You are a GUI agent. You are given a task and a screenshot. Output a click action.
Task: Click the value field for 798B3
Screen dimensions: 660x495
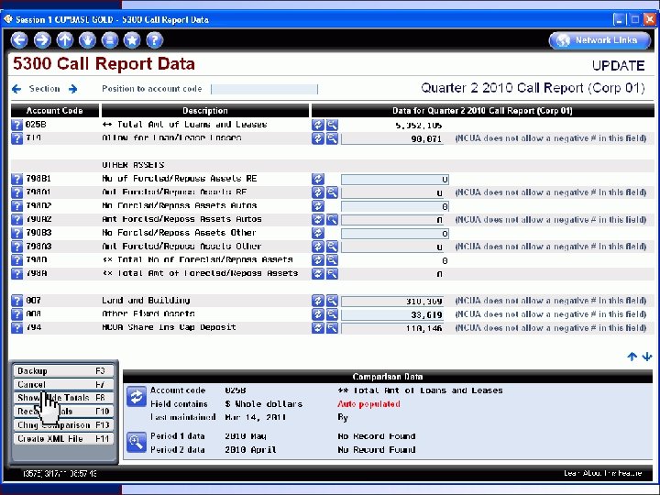[395, 234]
